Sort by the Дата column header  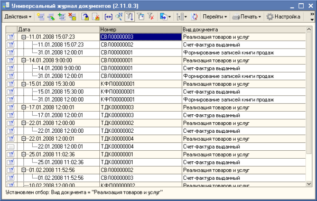coord(59,30)
